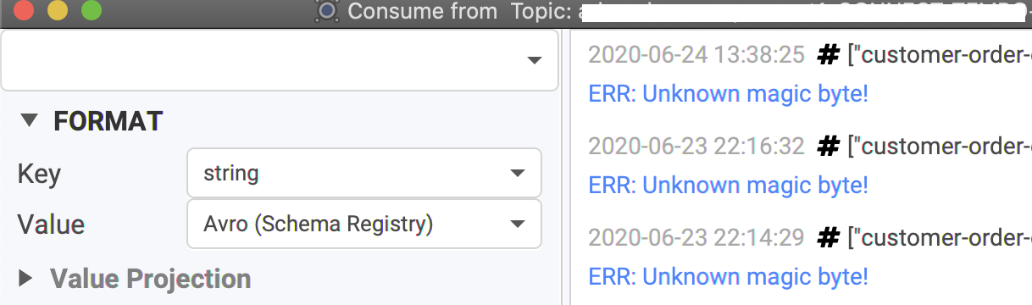Click the # icon on the 22:14:29 message
This screenshot has width=1032, height=305.
point(828,238)
